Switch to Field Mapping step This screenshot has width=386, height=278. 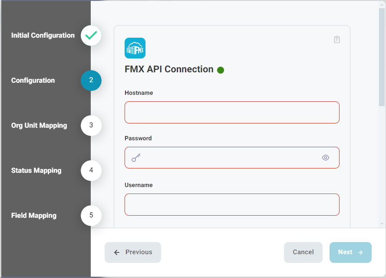click(x=34, y=216)
